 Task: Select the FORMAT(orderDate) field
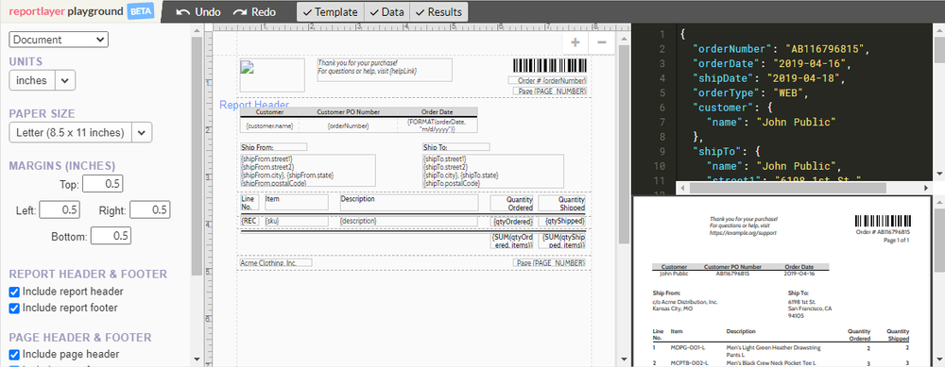click(x=438, y=125)
